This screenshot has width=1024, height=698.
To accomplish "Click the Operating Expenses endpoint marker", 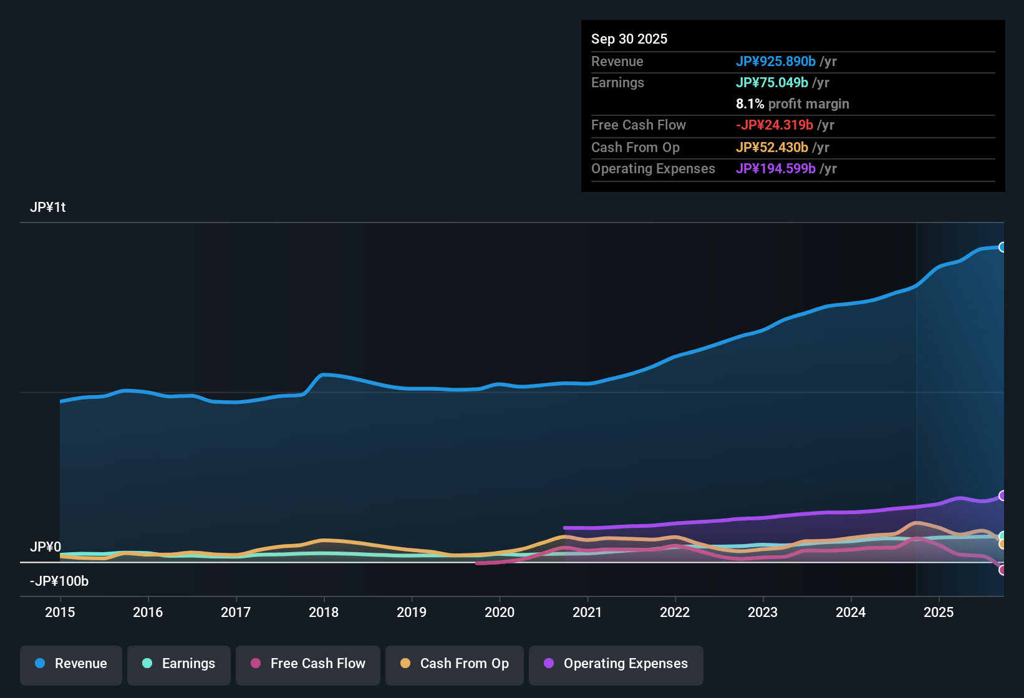I will pos(1002,496).
